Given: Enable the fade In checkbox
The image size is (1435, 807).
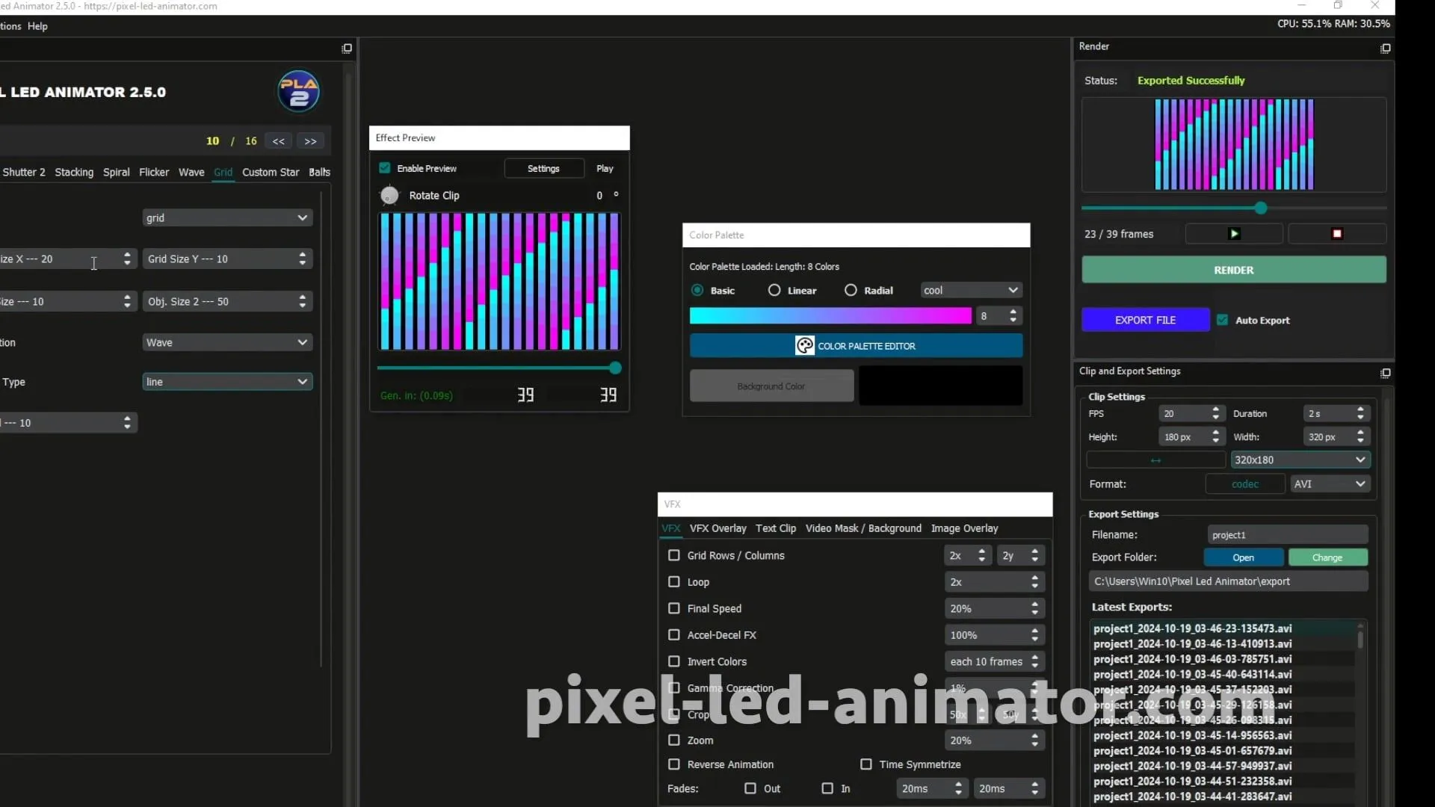Looking at the screenshot, I should (827, 788).
